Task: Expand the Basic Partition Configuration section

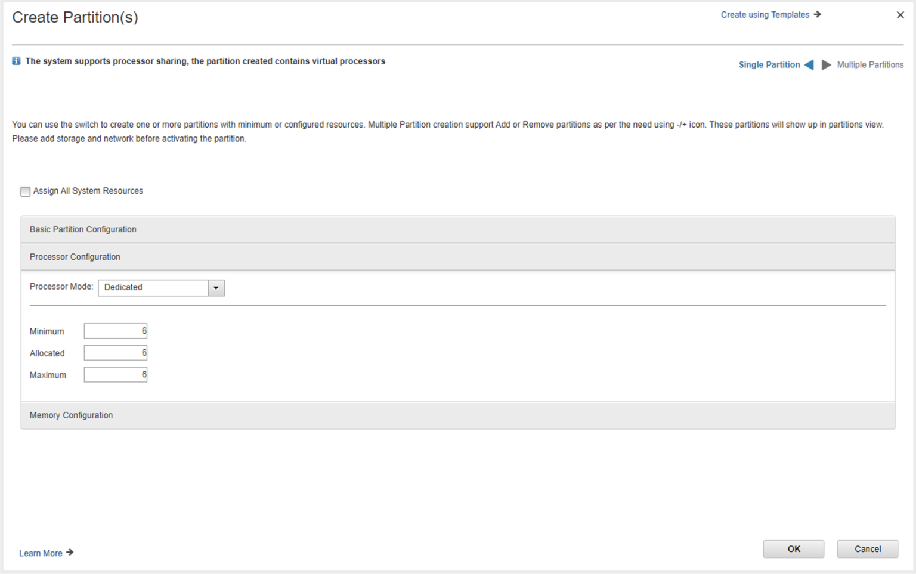Action: pos(83,229)
